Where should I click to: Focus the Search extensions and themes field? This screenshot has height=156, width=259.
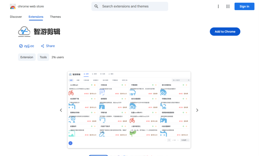point(130,6)
